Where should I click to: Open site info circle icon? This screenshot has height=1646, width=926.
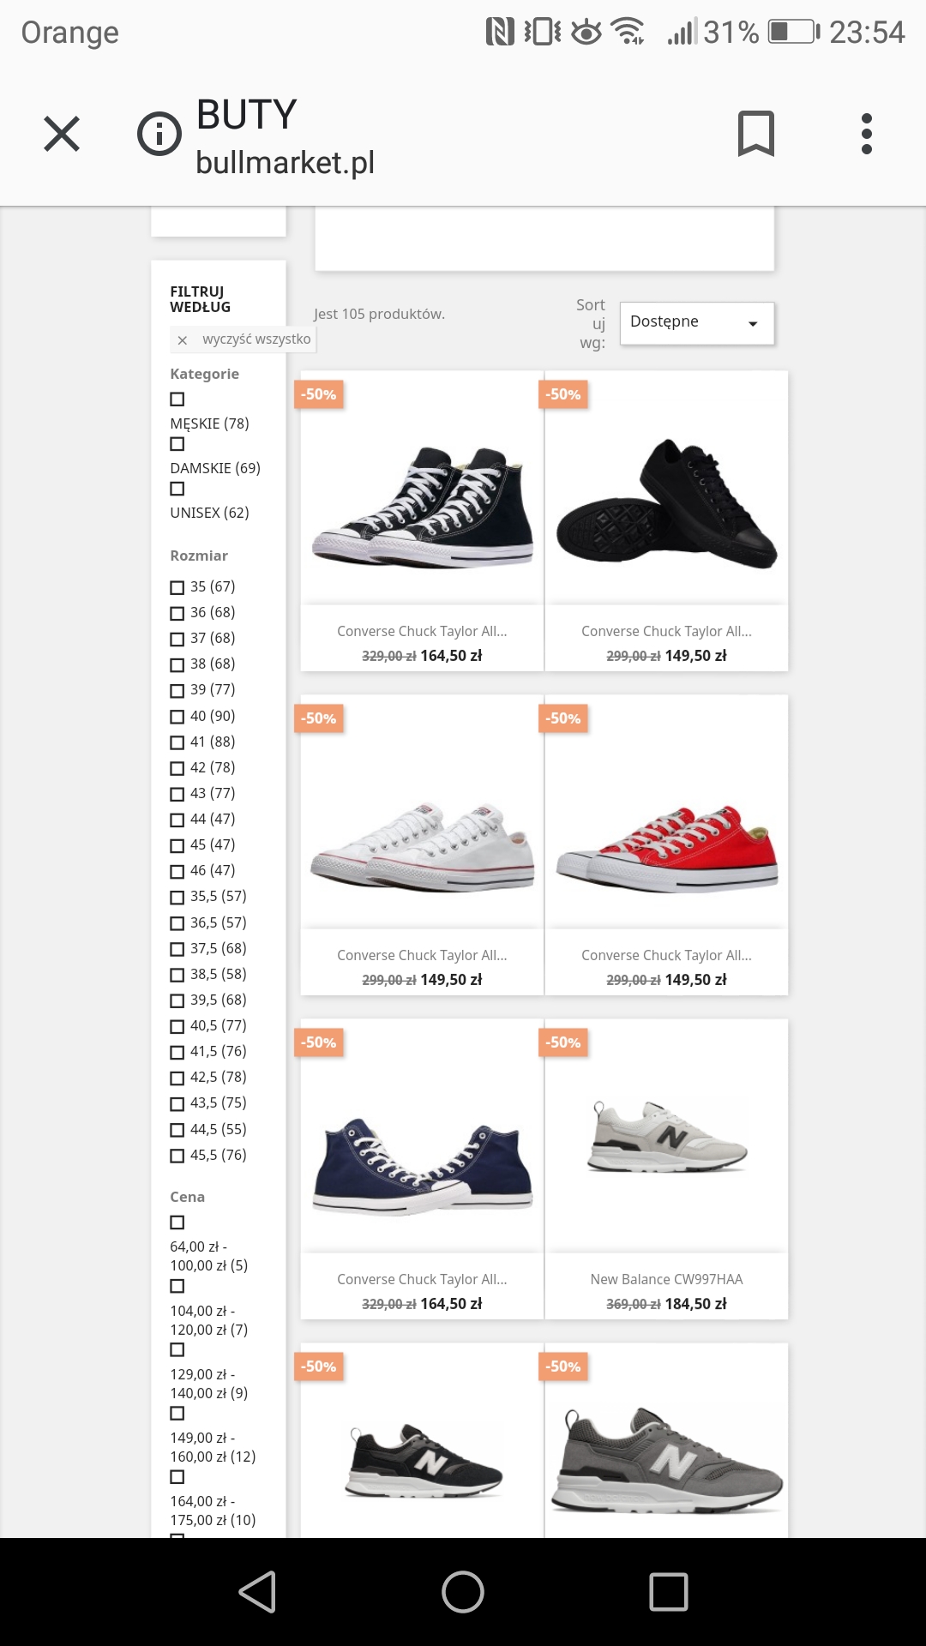tap(159, 134)
